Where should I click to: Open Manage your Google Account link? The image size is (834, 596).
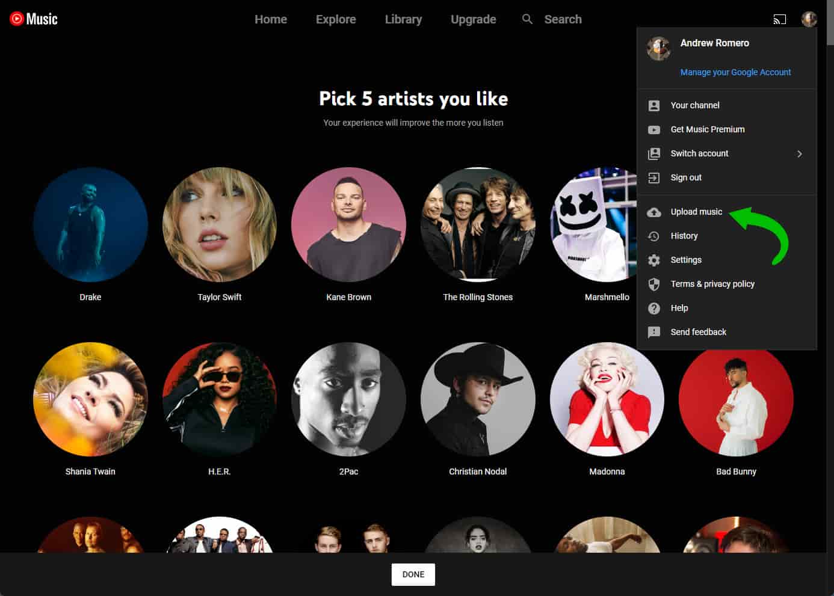point(735,72)
